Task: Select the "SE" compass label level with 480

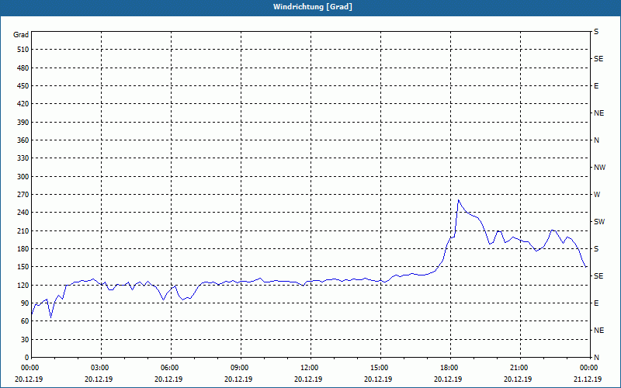Action: (x=598, y=59)
